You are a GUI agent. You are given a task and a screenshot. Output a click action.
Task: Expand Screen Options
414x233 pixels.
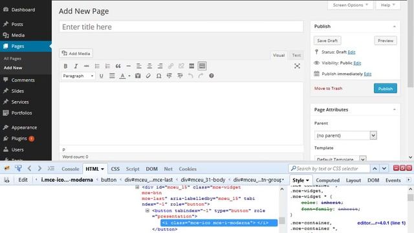click(x=351, y=5)
